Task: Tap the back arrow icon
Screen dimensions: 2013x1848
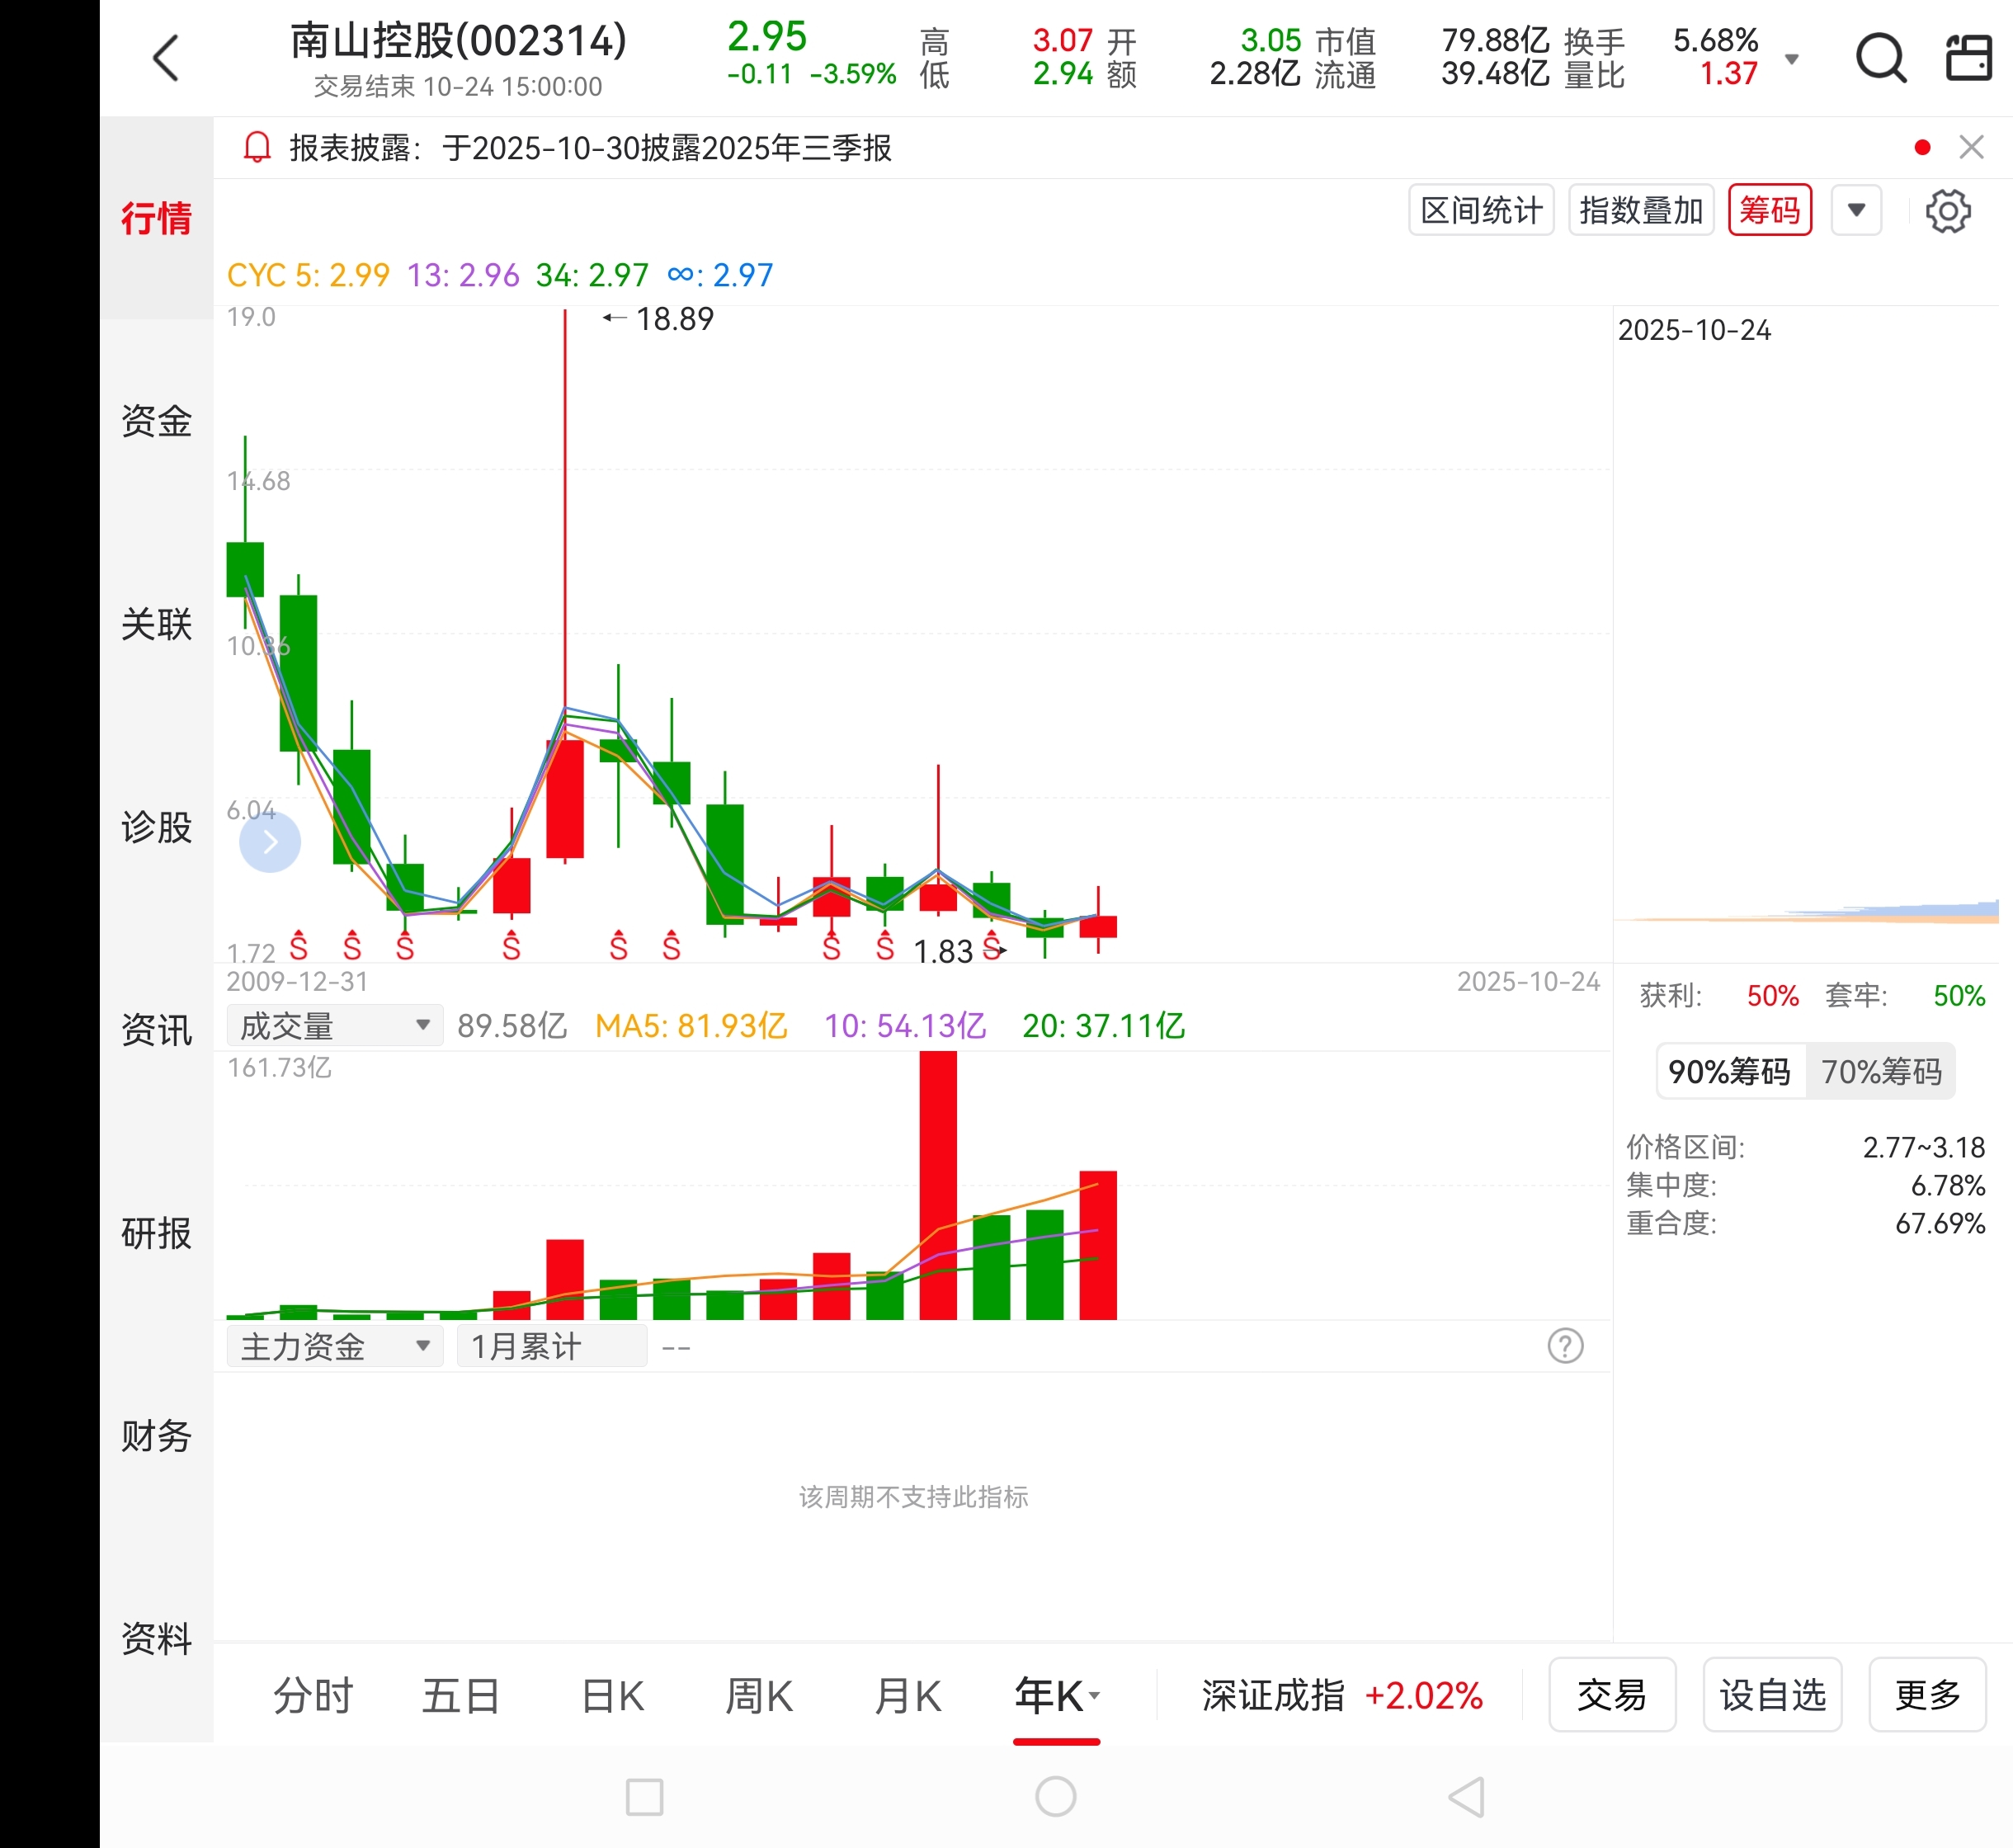Action: point(166,58)
